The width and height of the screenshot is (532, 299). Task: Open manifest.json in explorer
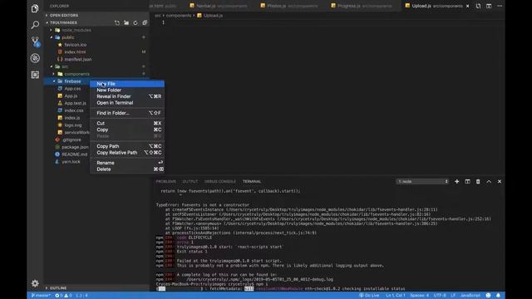77,59
